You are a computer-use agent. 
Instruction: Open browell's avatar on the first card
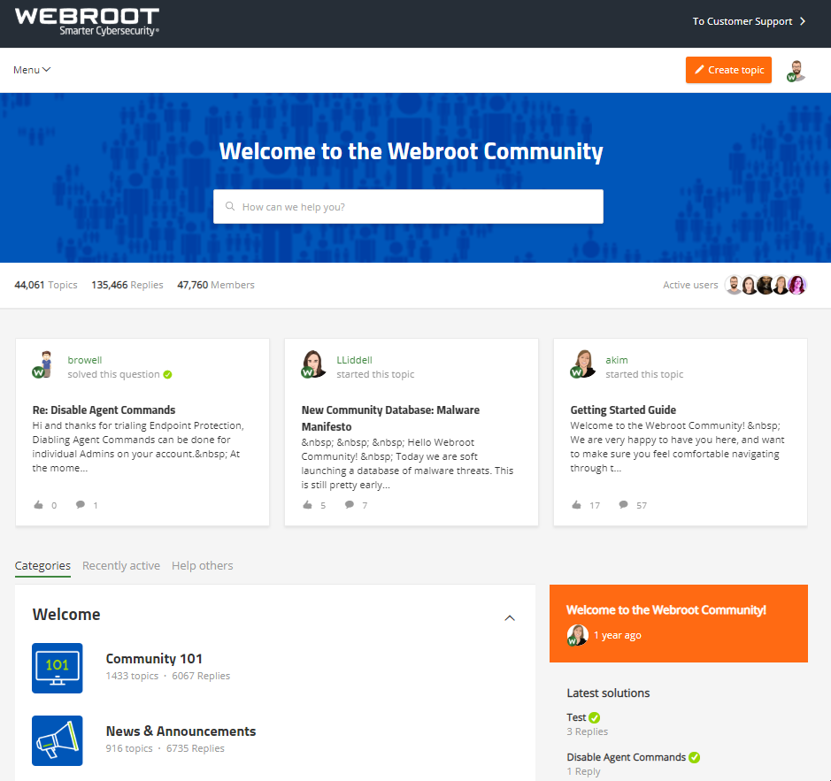tap(43, 364)
